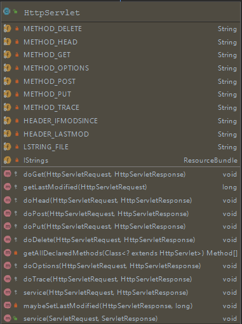
Task: Click the private lock icon of getAllDeclaredMethods
Action: coord(15,253)
